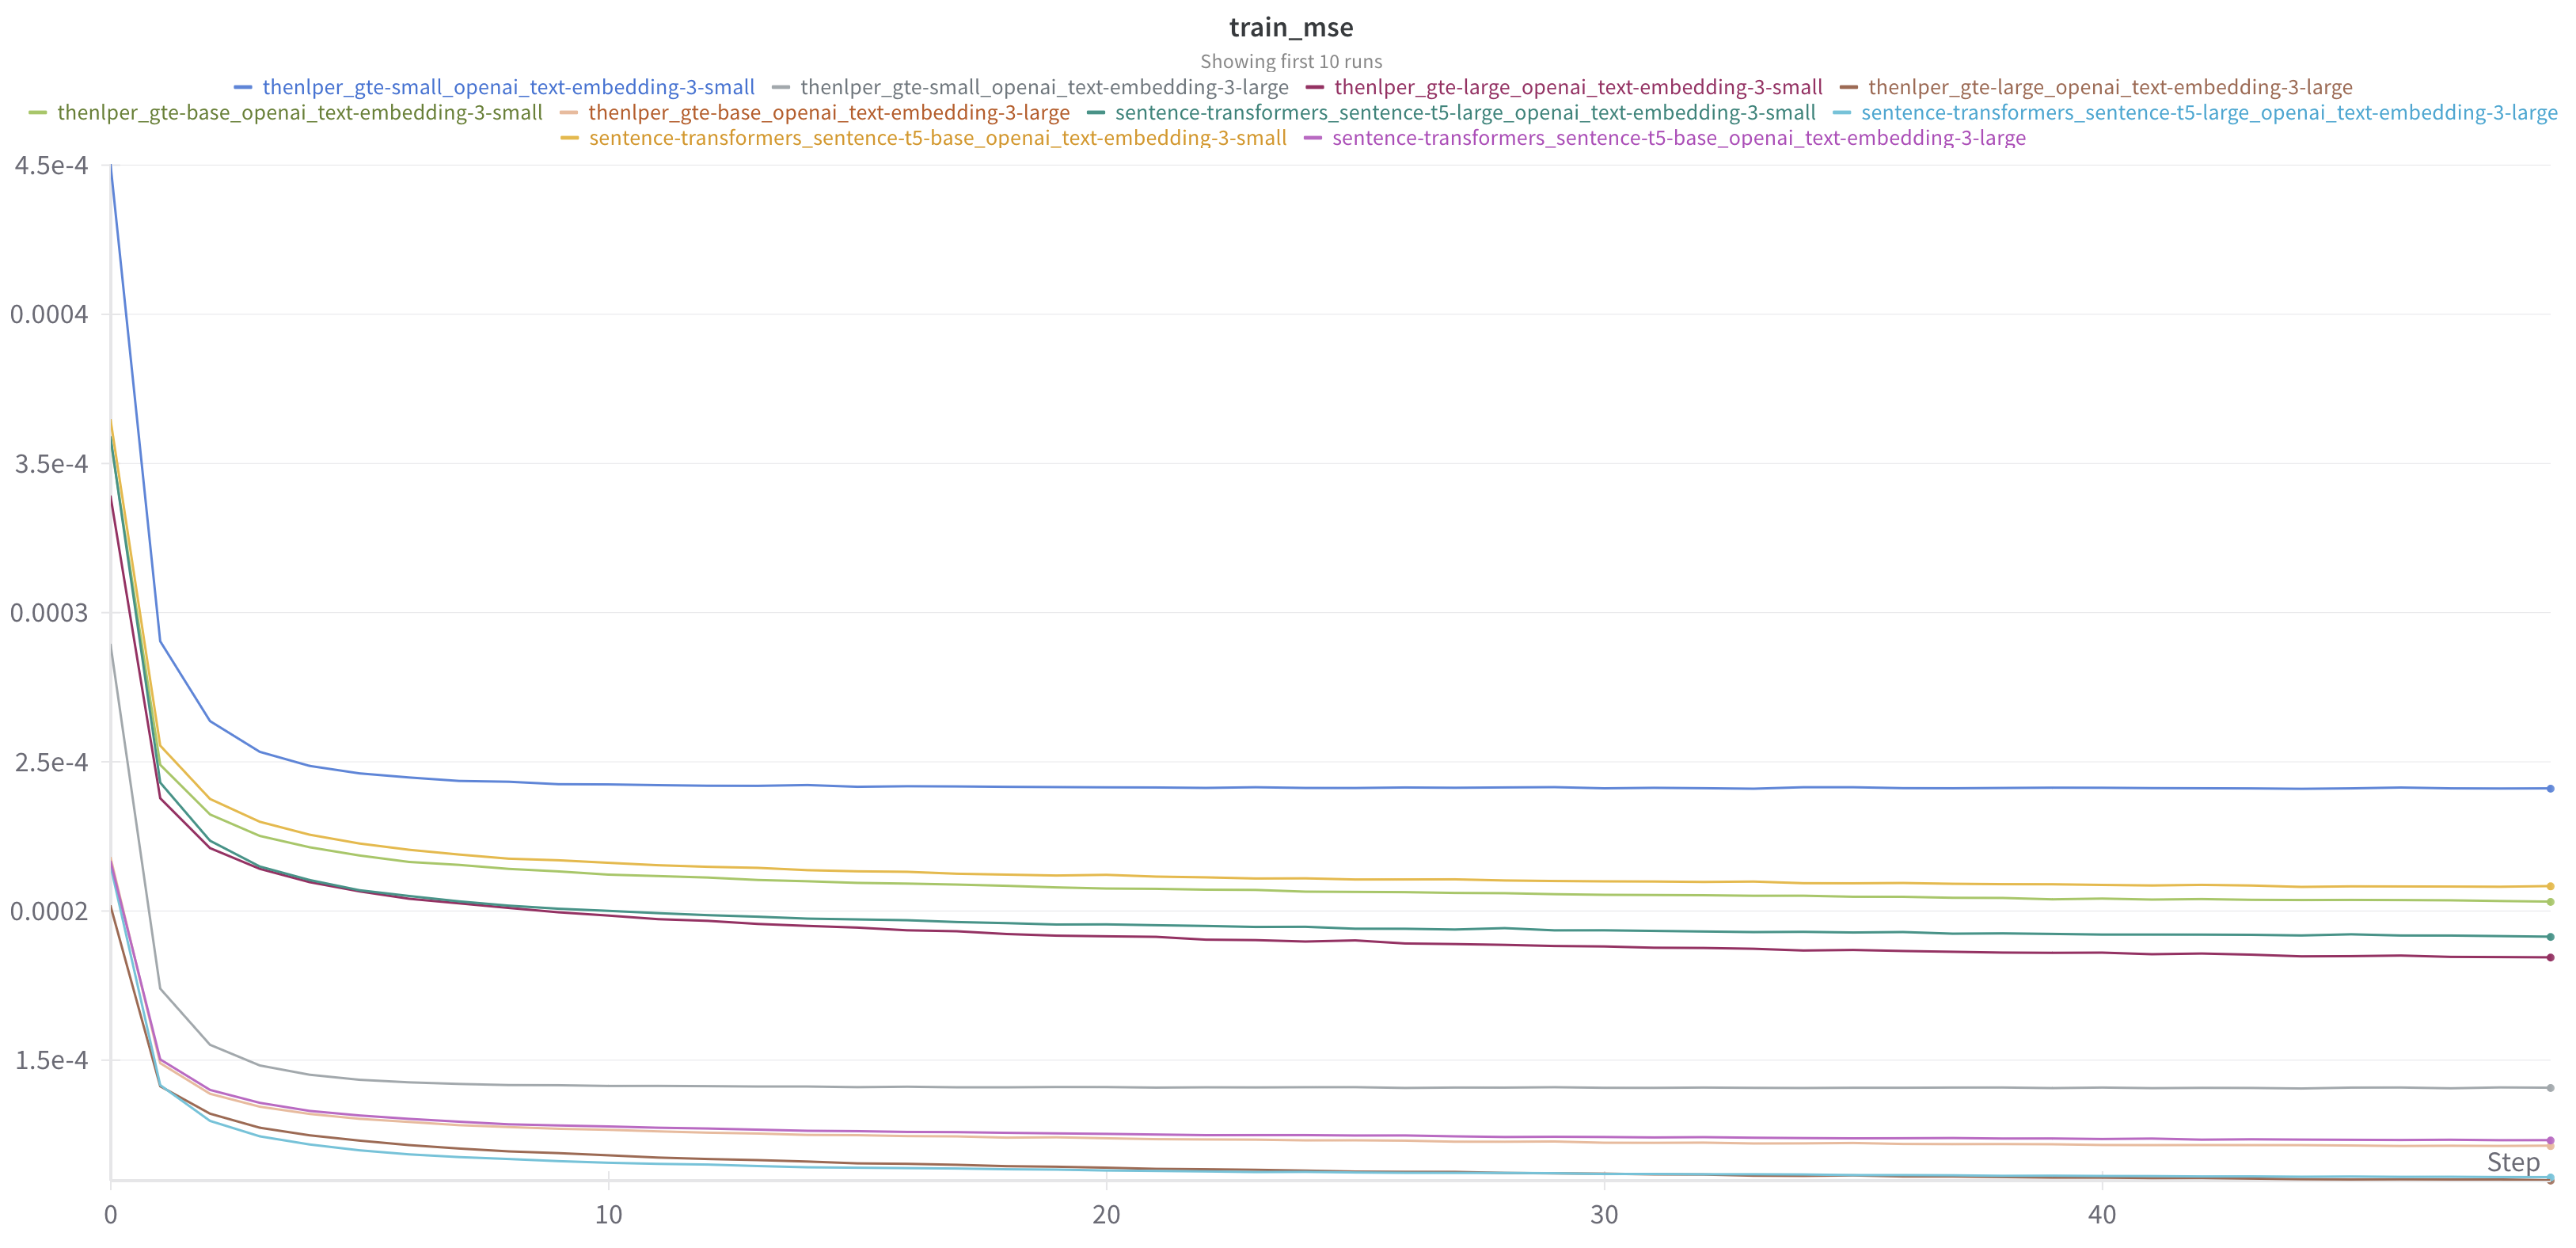Select legend entry sentence-t5-large_openai_text-embedding-3-large
2576x1248 pixels.
[2209, 112]
